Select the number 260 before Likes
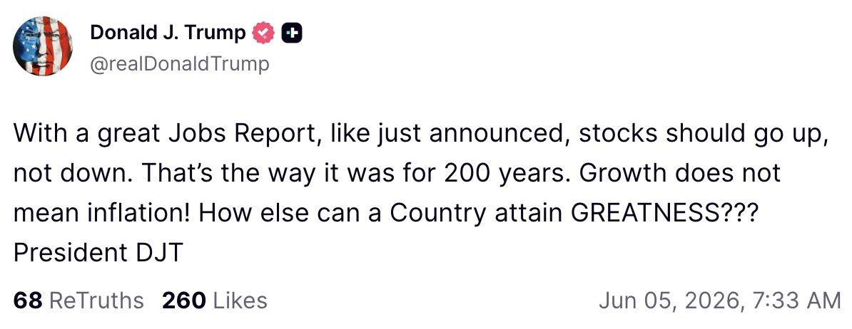The height and width of the screenshot is (329, 852). coord(184,301)
